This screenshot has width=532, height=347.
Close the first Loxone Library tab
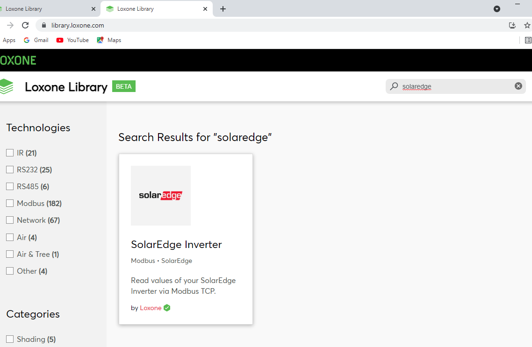click(93, 9)
